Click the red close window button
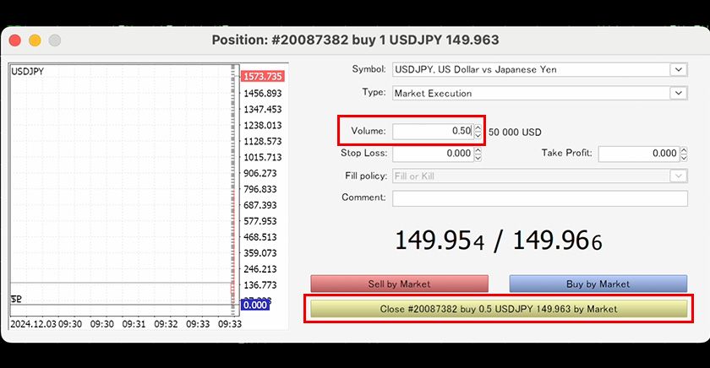 click(15, 41)
